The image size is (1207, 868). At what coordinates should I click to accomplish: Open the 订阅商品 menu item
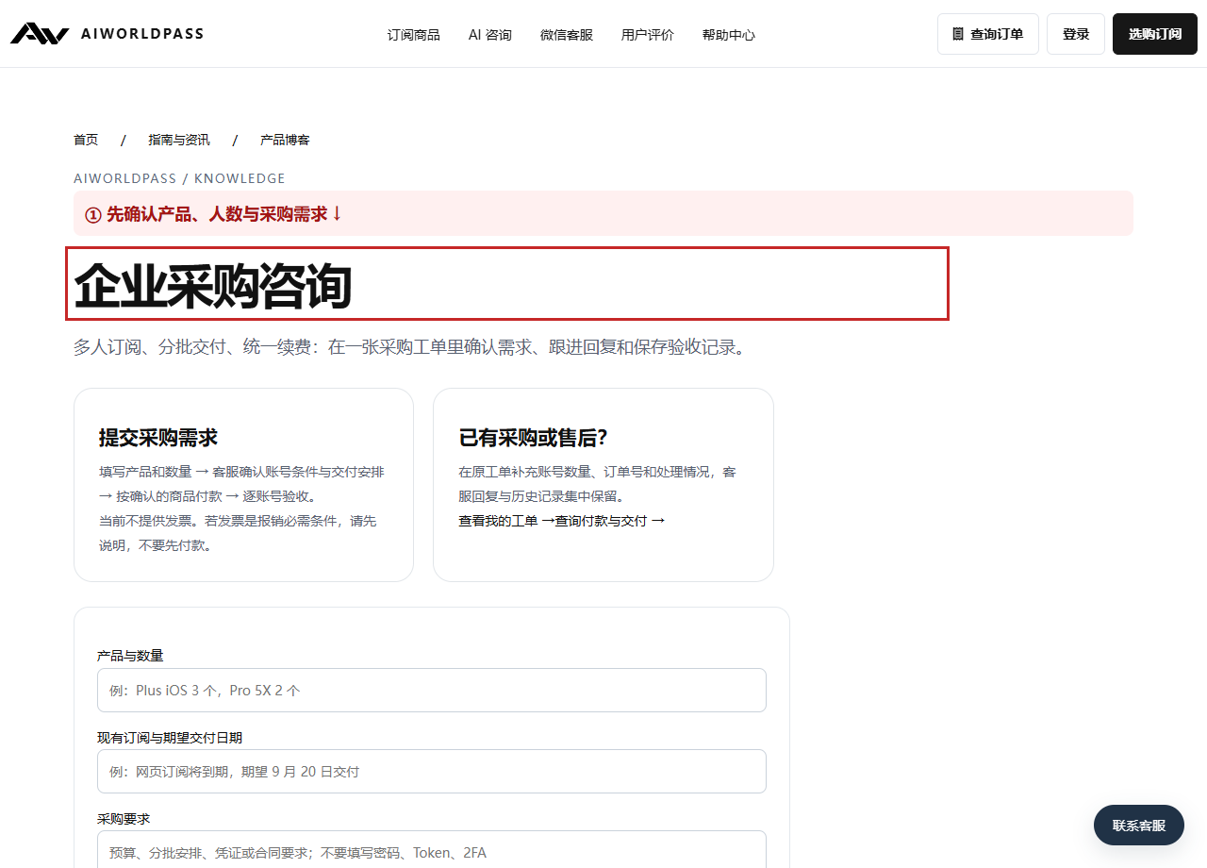(413, 35)
